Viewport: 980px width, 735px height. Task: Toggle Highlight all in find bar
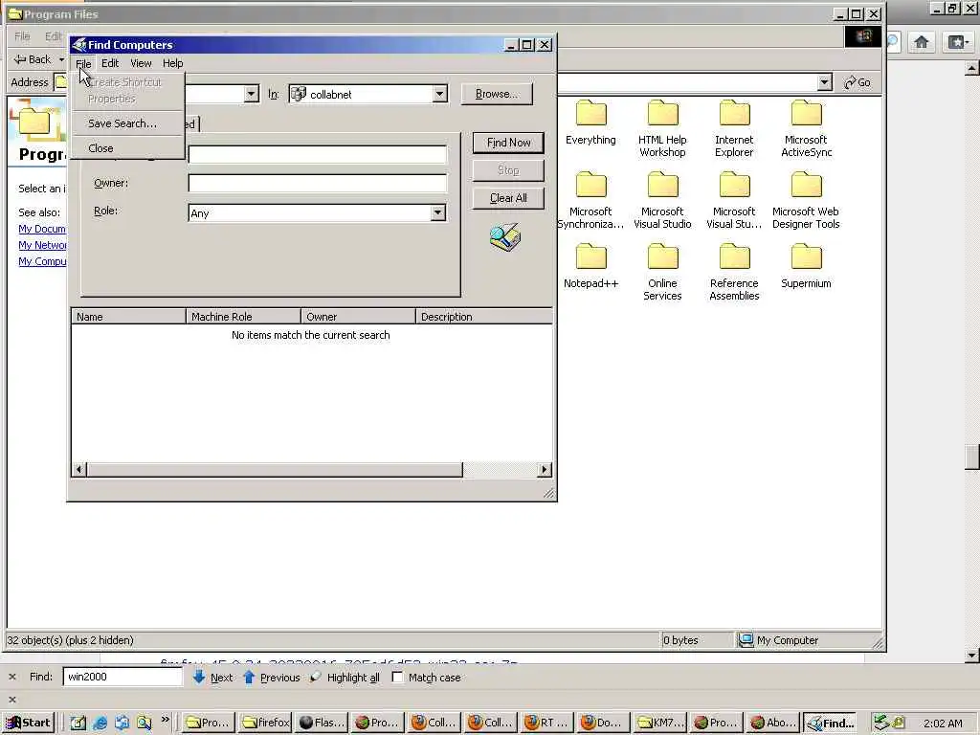coord(345,678)
